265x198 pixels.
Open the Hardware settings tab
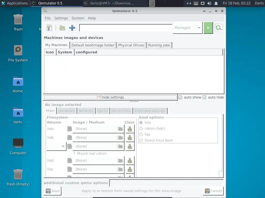(67, 111)
